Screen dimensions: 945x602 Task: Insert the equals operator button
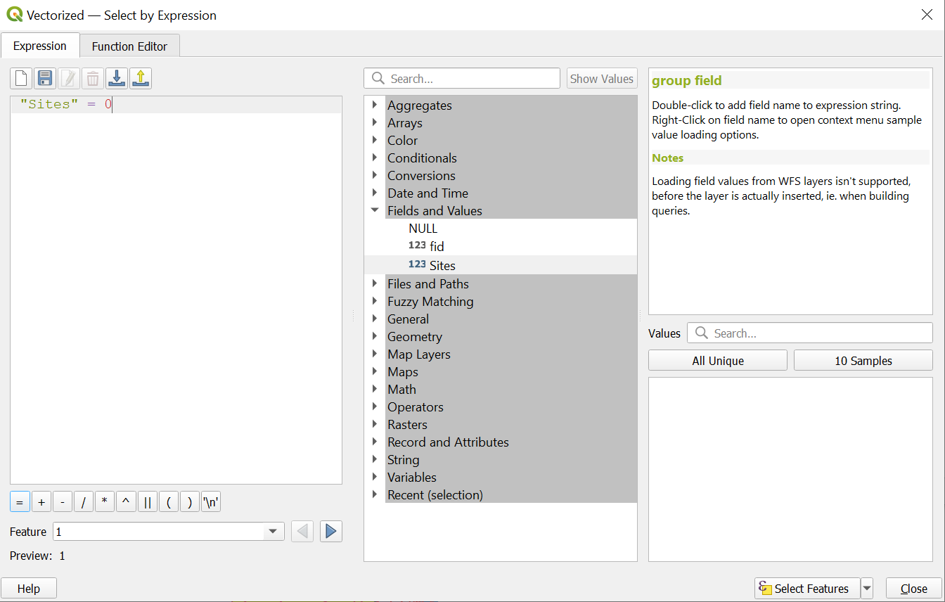(20, 502)
